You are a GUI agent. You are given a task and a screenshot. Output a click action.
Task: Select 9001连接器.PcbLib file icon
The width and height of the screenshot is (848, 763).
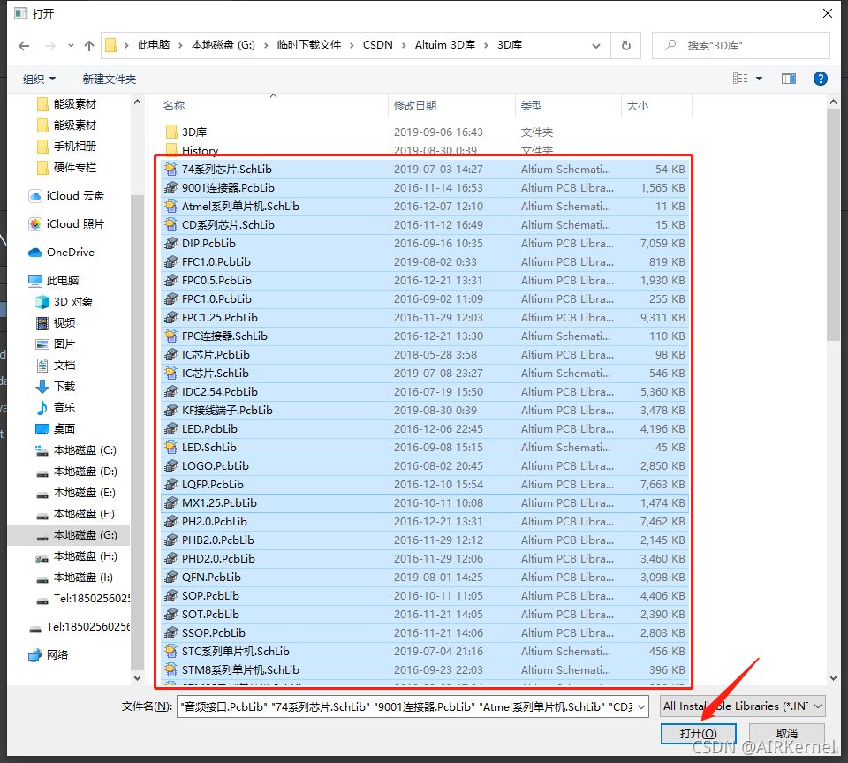(x=170, y=187)
